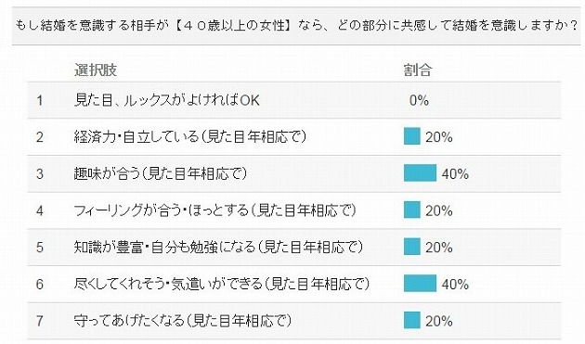The image size is (585, 344).
Task: Click the blue bar for 知識が豊富
Action: 412,247
